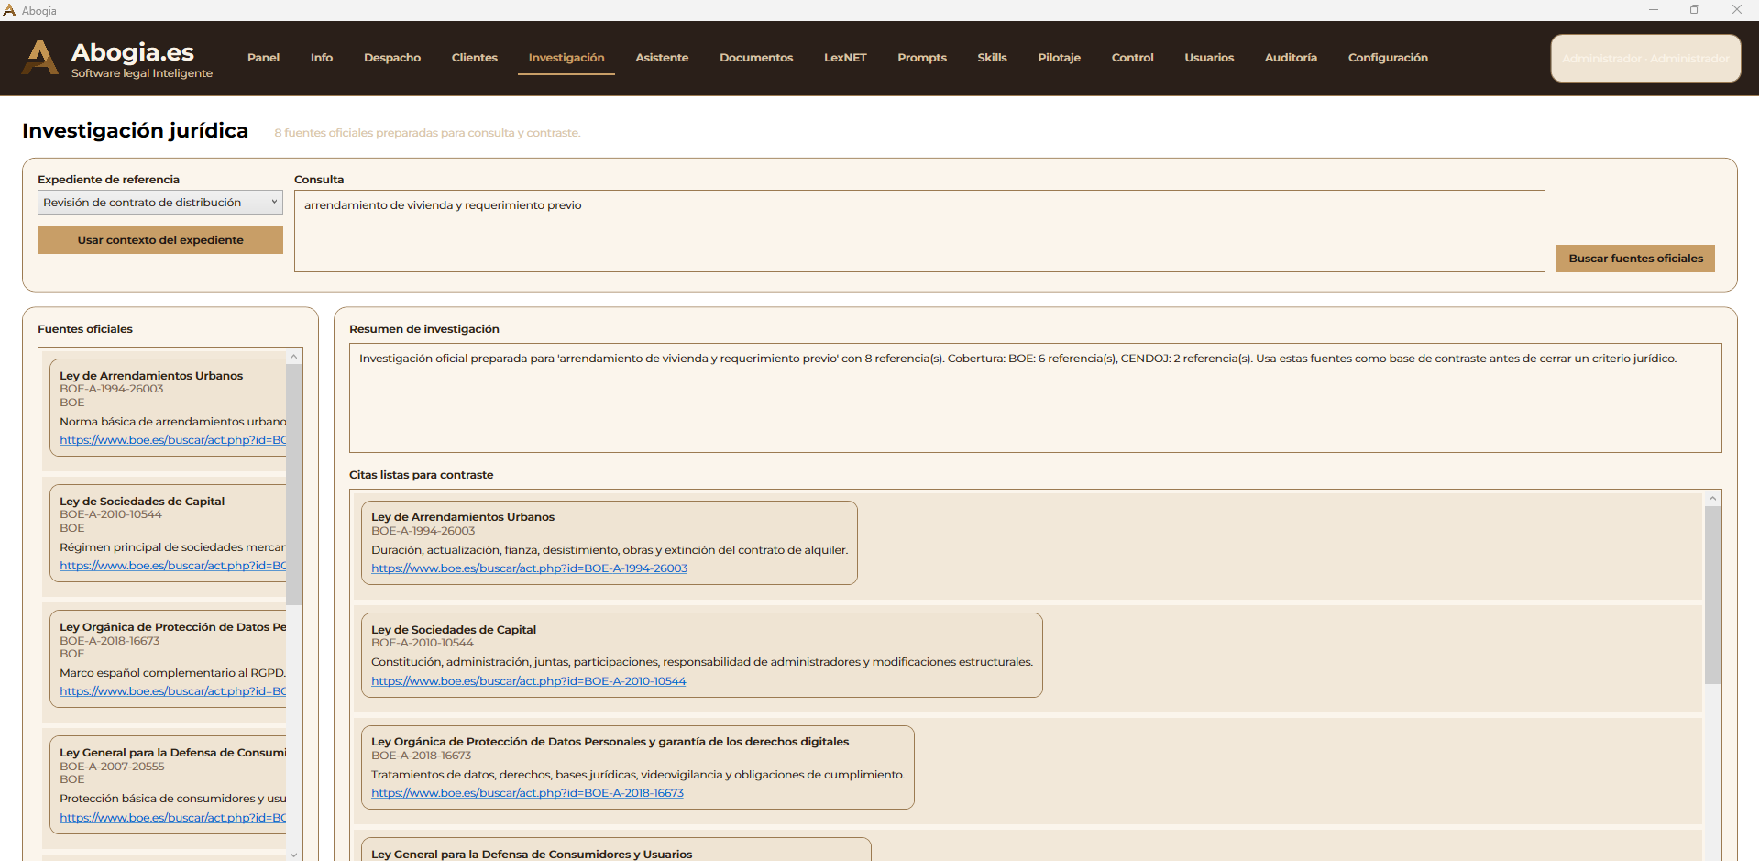Screen dimensions: 1759x861
Task: Click Buscar fuentes oficiales button
Action: coord(1634,259)
